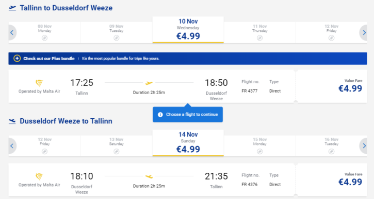Click the yellow plane icon on the 18:10 flight line
This screenshot has width=374, height=199.
pos(149,176)
